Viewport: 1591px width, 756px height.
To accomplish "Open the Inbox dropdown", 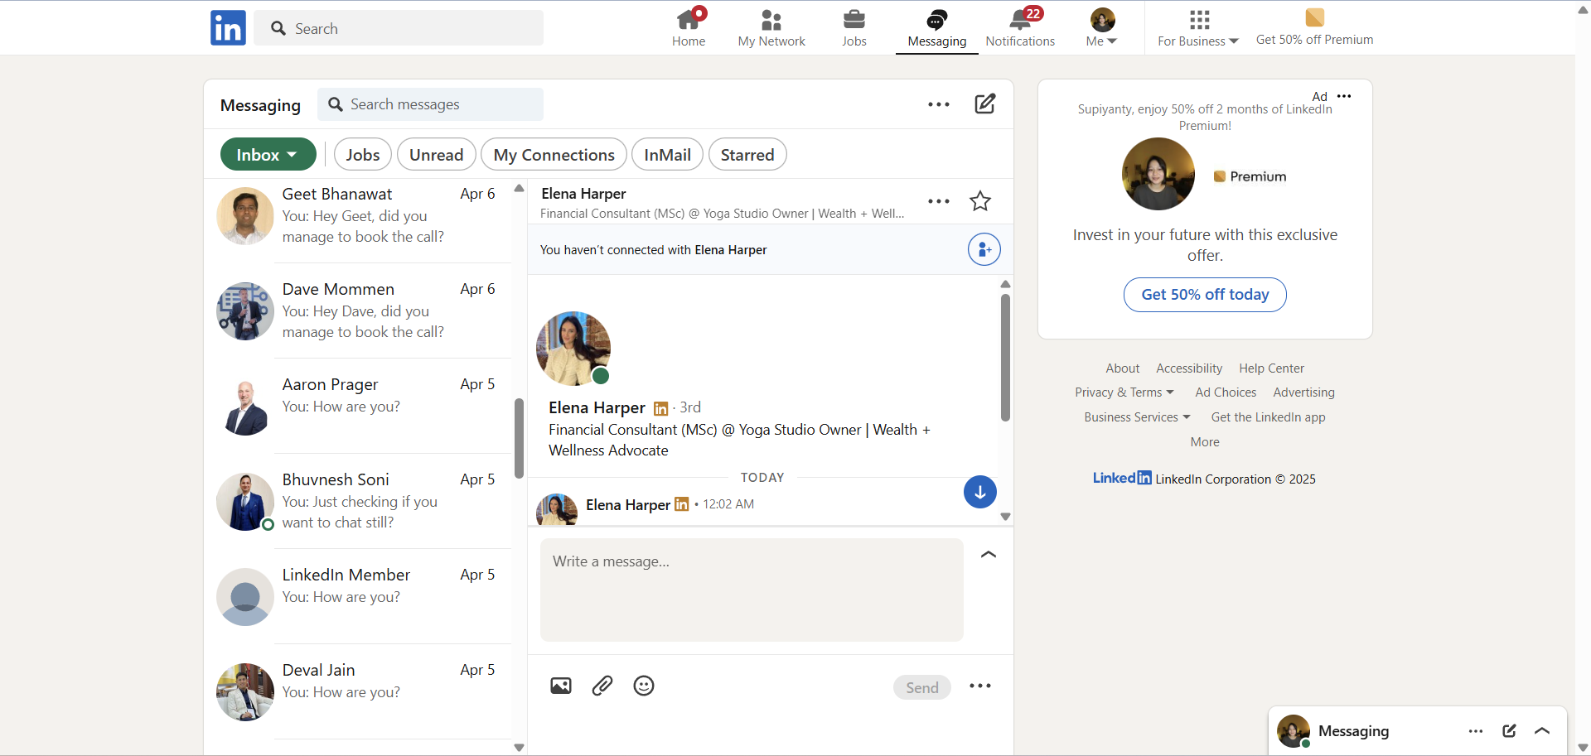I will pyautogui.click(x=268, y=155).
